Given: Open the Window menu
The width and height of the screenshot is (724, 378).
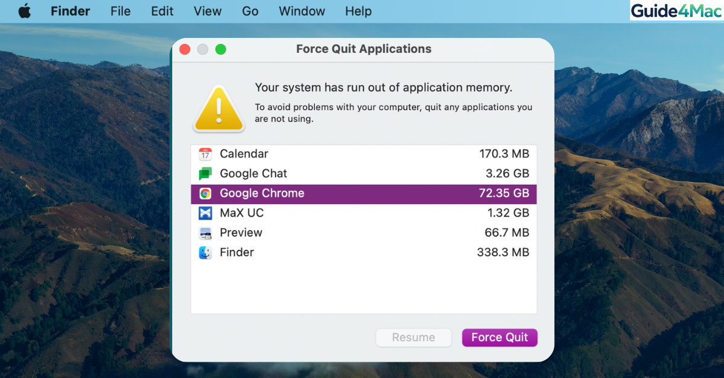Looking at the screenshot, I should (x=302, y=11).
